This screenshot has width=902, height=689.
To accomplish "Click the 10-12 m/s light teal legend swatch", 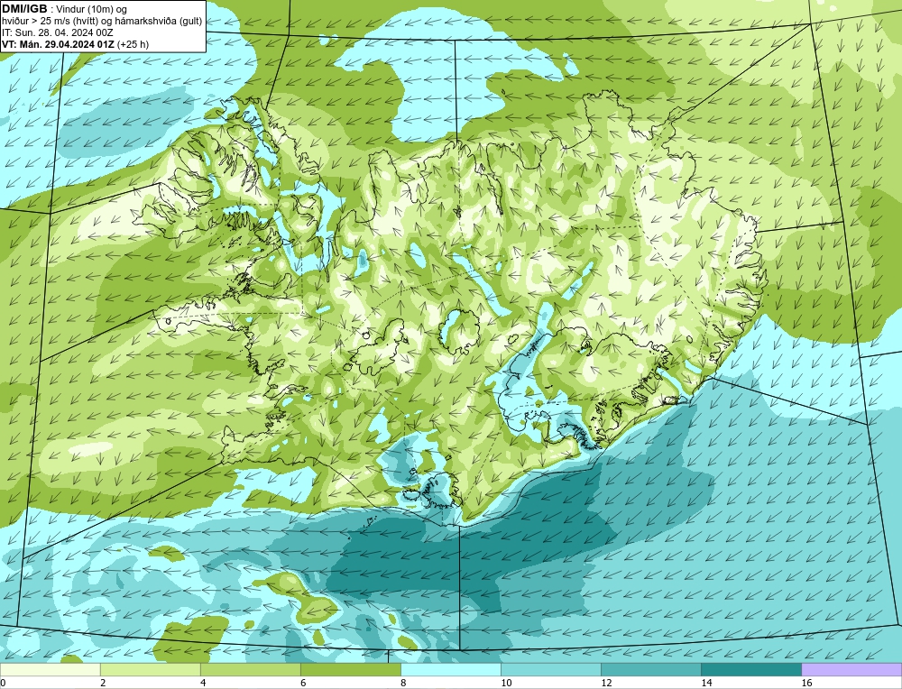I will pos(550,669).
